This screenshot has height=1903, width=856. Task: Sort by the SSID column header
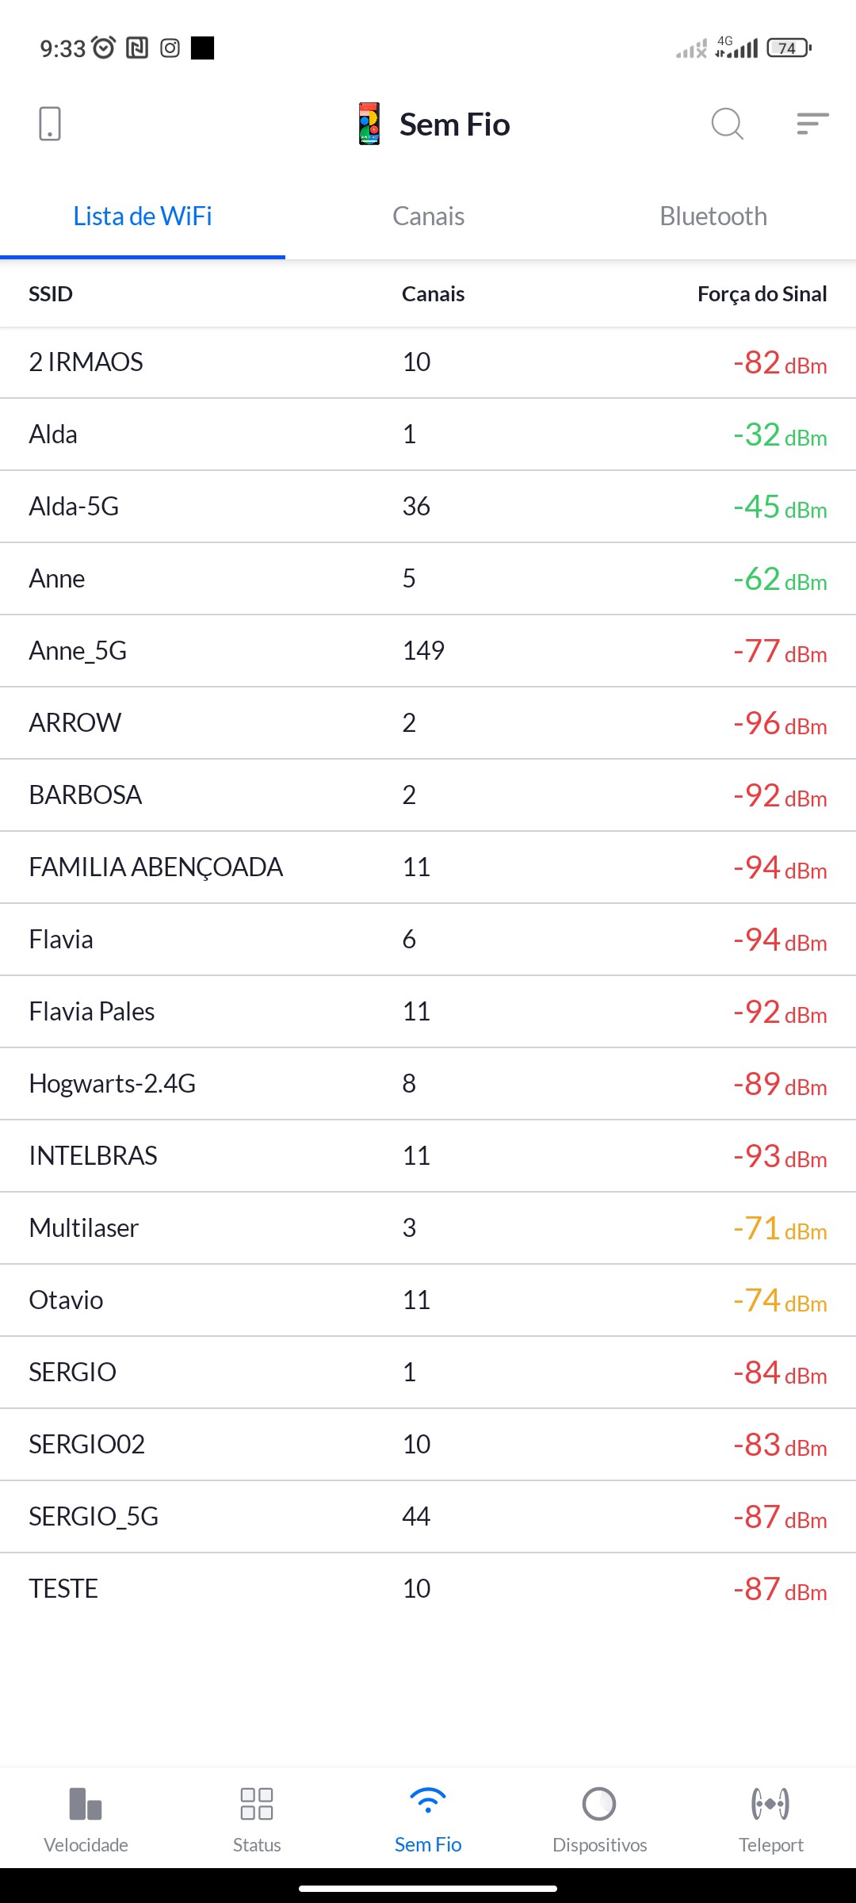tap(51, 294)
